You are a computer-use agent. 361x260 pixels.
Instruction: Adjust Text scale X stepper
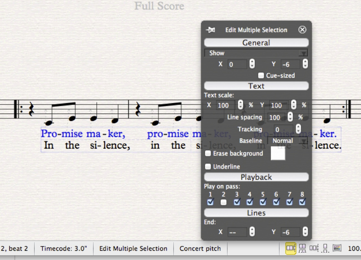tap(240, 105)
